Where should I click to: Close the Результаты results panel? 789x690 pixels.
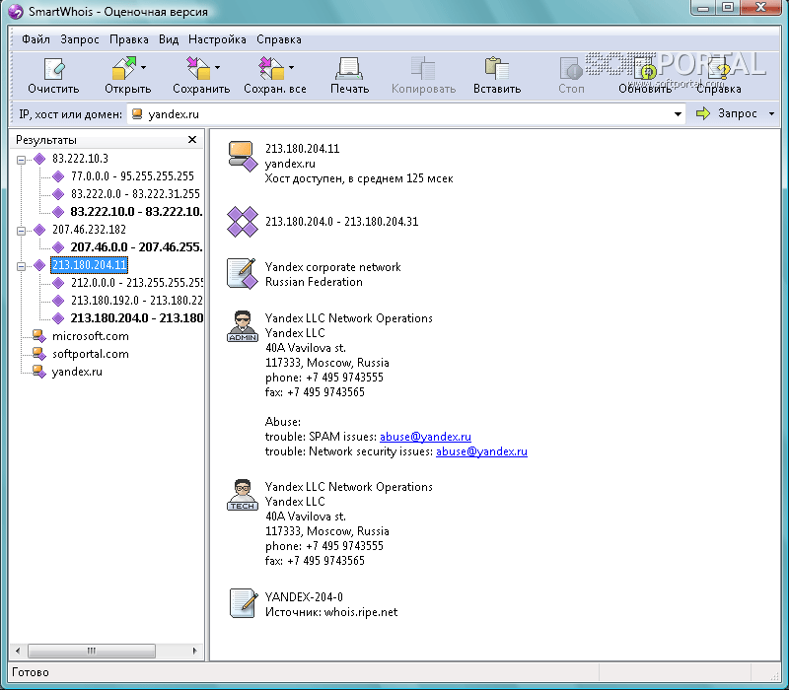[x=192, y=139]
